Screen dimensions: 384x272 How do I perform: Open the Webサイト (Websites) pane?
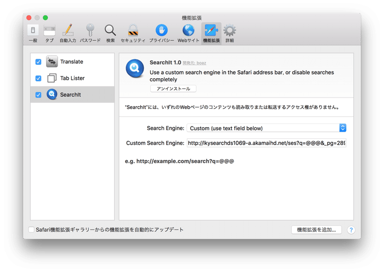pos(188,33)
